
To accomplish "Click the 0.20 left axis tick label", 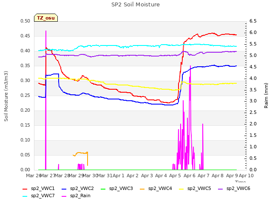I will 25,110.
